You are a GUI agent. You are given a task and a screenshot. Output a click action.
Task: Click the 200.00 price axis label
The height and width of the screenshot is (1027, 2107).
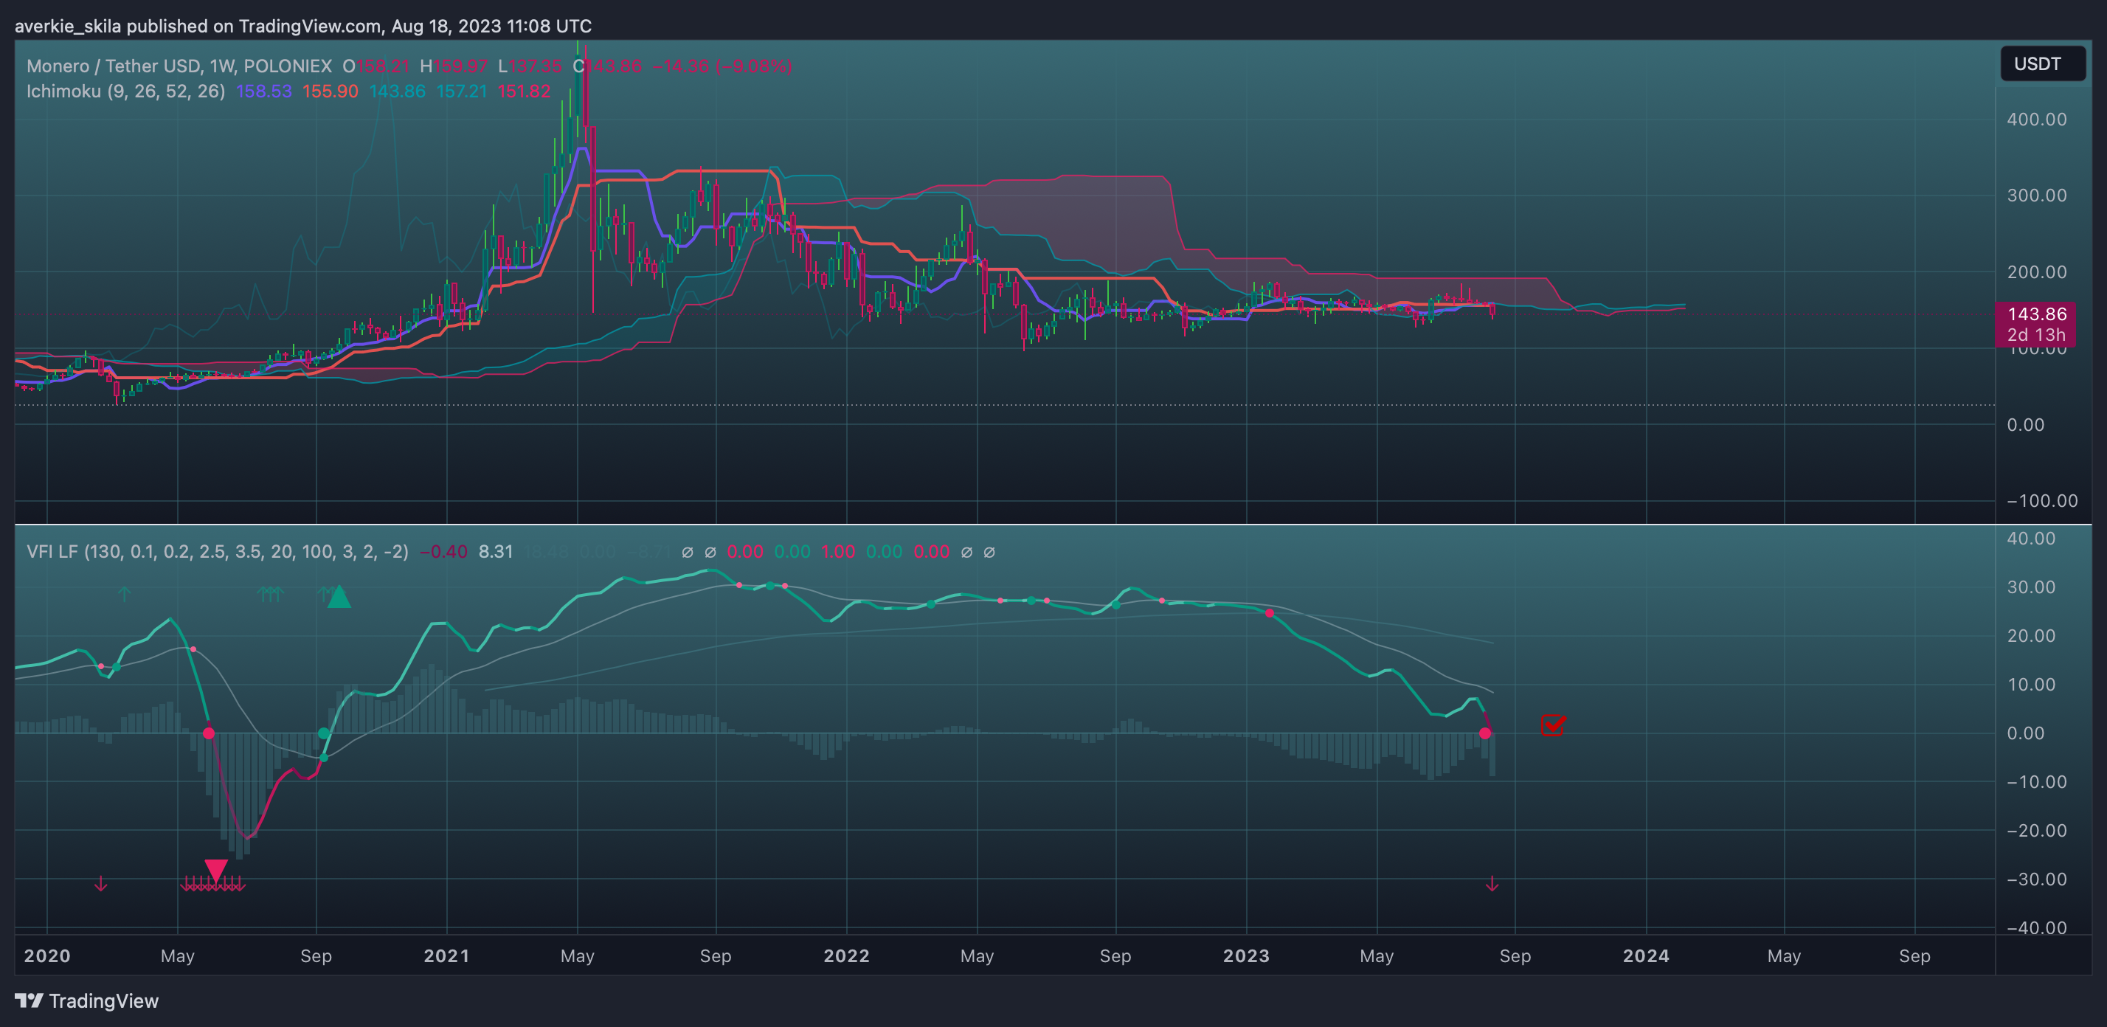tap(2037, 272)
